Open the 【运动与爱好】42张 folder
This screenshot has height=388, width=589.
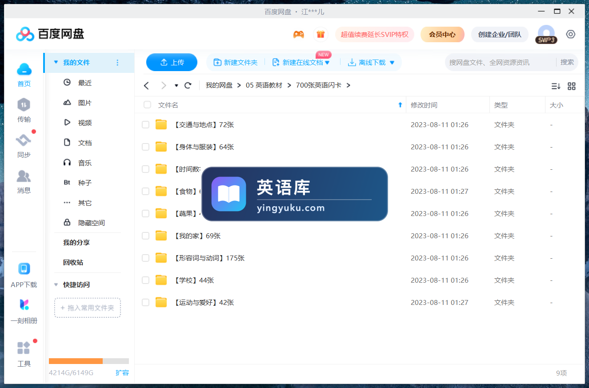204,302
